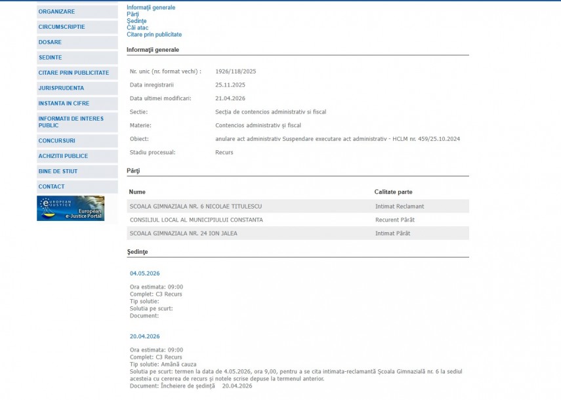Follow the Căi atac anchor link
Viewport: 561px width, 400px height.
[x=137, y=28]
